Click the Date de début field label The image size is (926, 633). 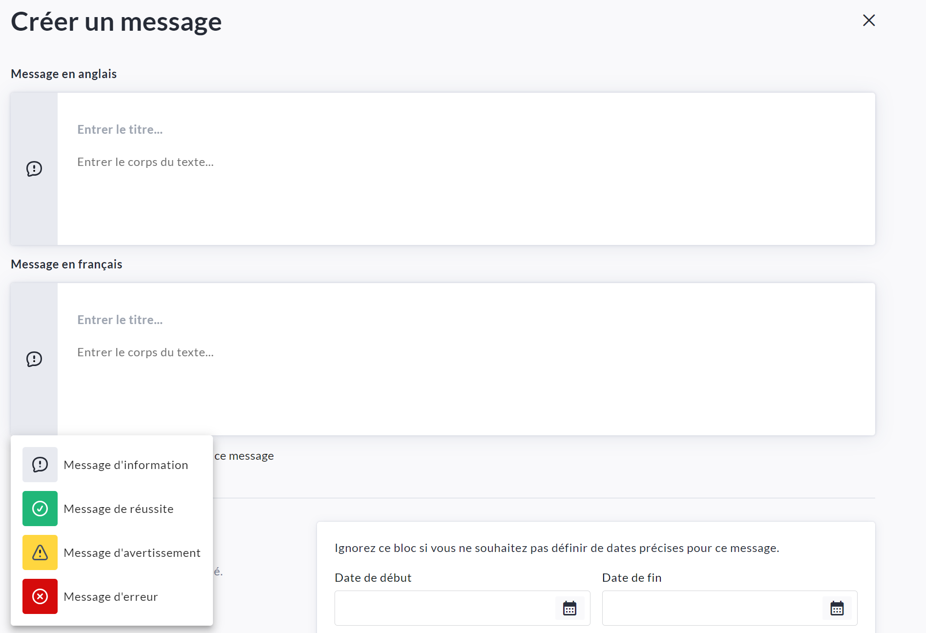tap(373, 578)
